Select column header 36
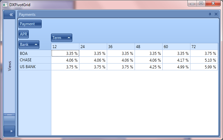This screenshot has width=223, height=140. pos(121,47)
